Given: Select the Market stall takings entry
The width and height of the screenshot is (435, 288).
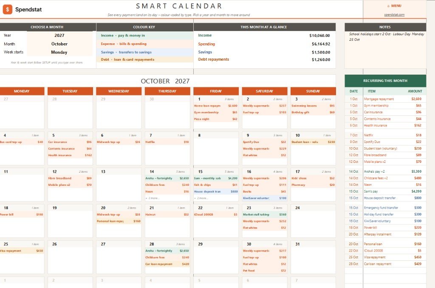Looking at the screenshot, I should tap(264, 215).
